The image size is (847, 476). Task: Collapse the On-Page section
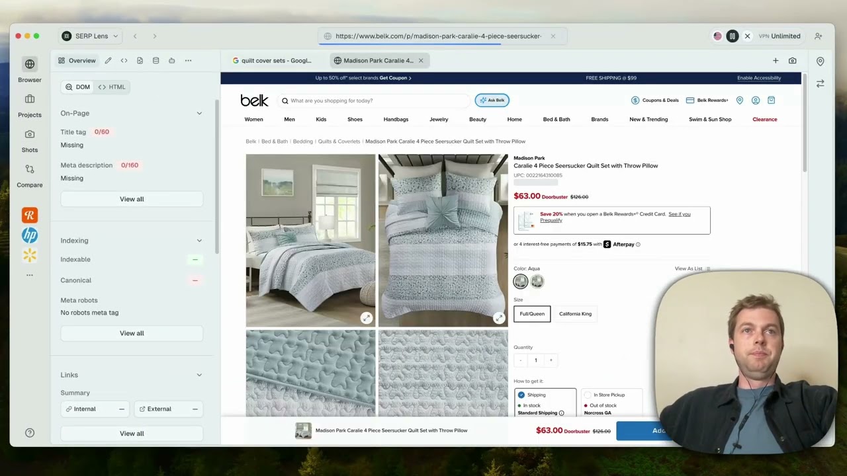199,114
